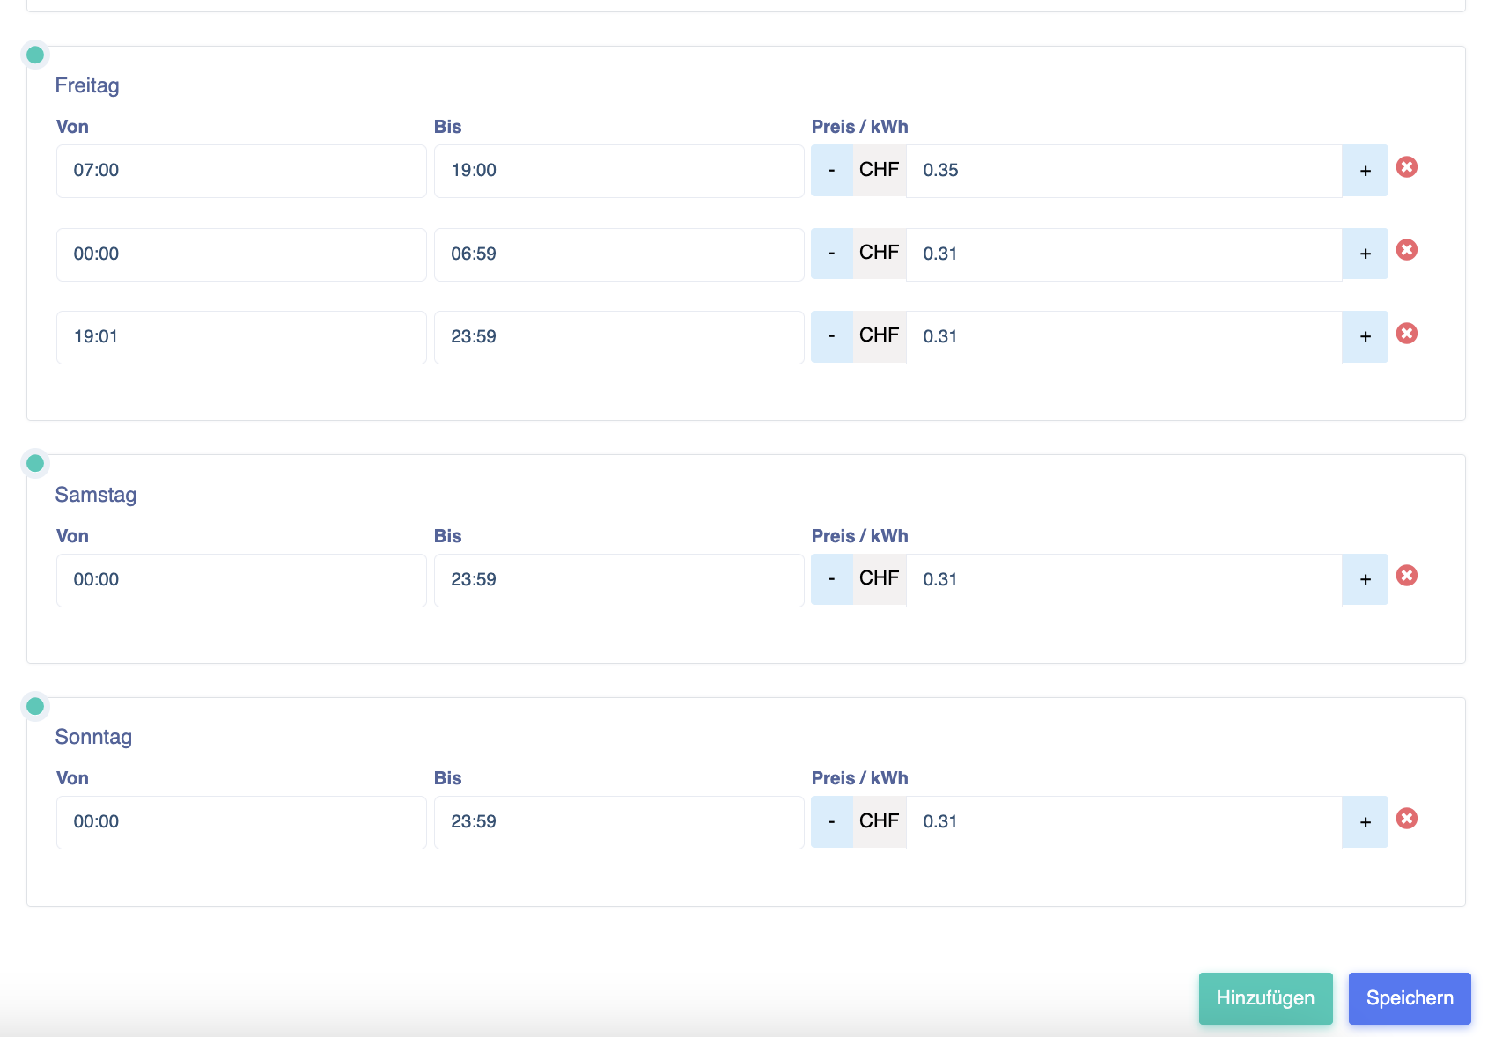Edit price field in Freitag 06:59 row
Screen dimensions: 1495x1037
[1123, 254]
